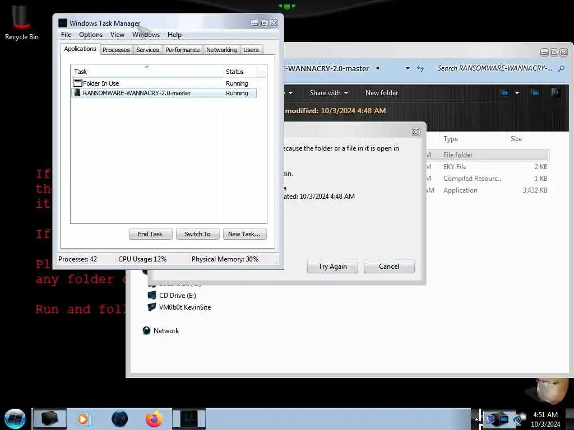Open the dark blue globe taskbar icon
The height and width of the screenshot is (430, 574).
[x=120, y=419]
